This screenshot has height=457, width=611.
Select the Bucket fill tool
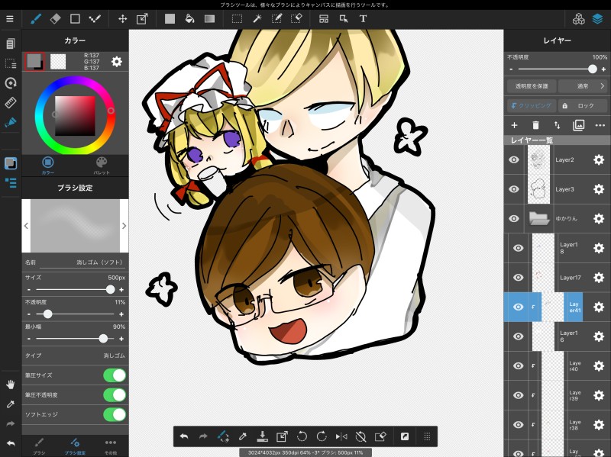click(x=189, y=18)
